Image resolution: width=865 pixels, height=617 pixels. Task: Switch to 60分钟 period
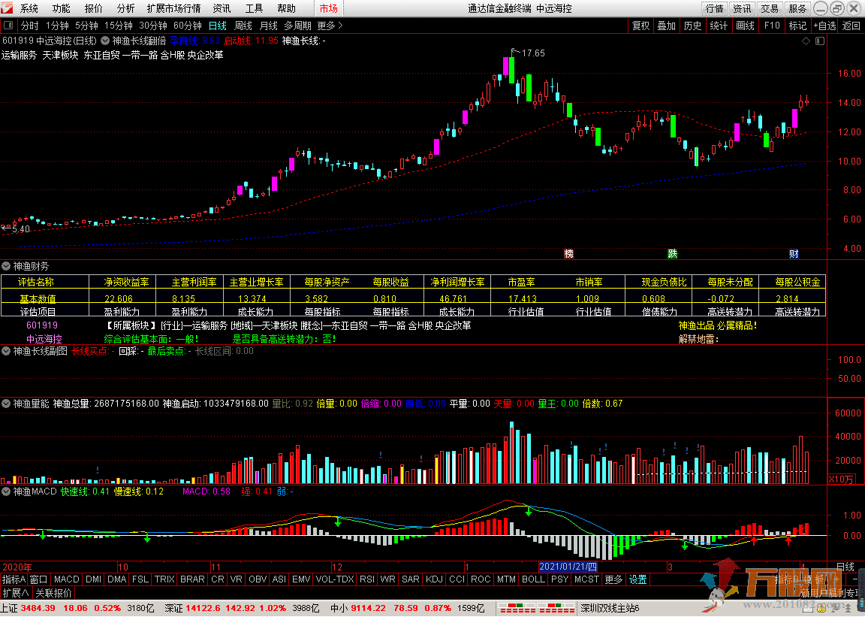[x=188, y=26]
